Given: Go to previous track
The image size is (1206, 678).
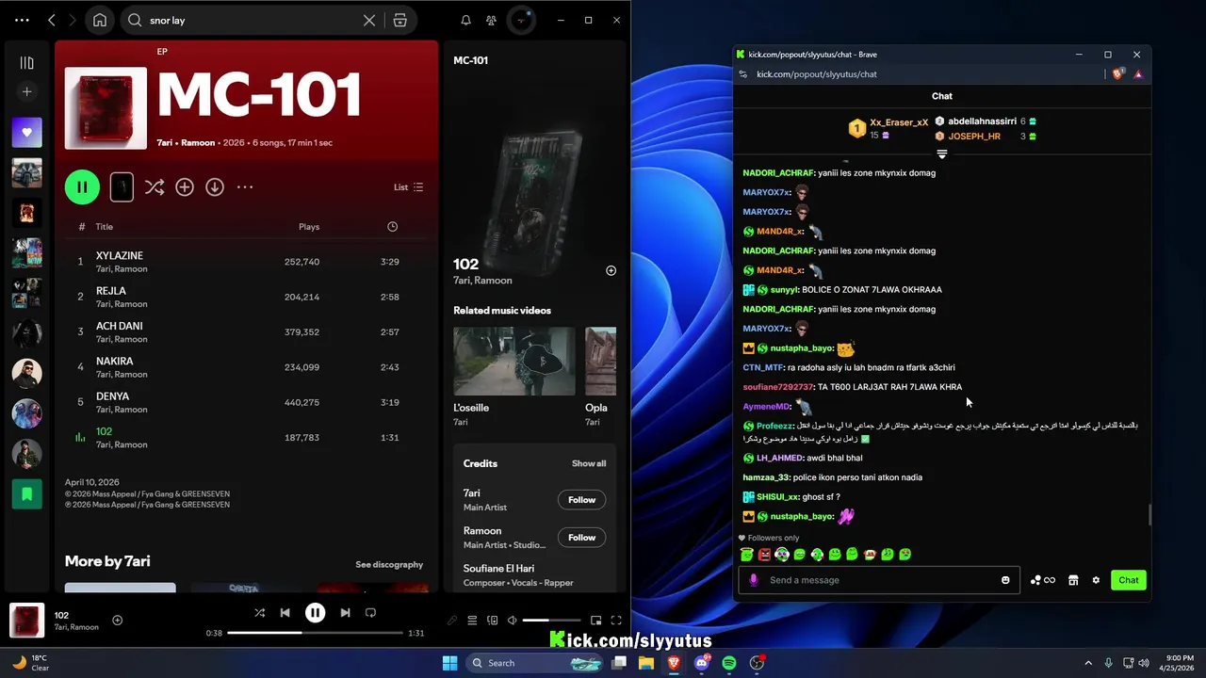Looking at the screenshot, I should 285,612.
